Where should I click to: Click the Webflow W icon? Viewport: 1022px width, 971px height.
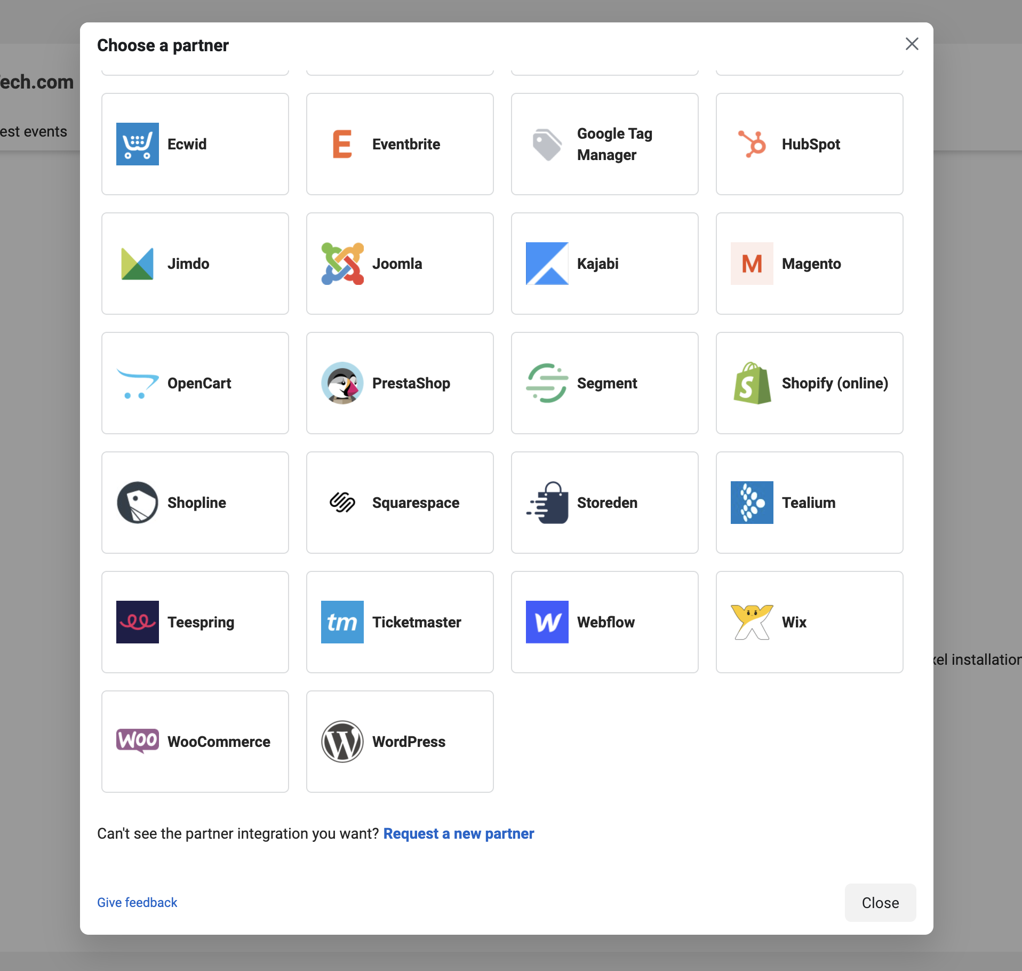[547, 622]
